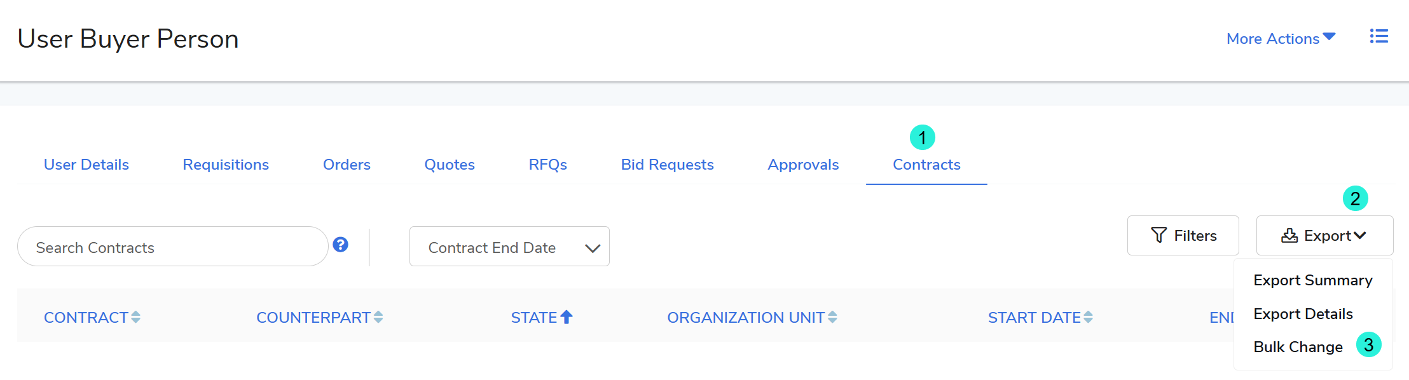Viewport: 1409px width, 380px height.
Task: Open the Approvals tab
Action: pyautogui.click(x=803, y=165)
